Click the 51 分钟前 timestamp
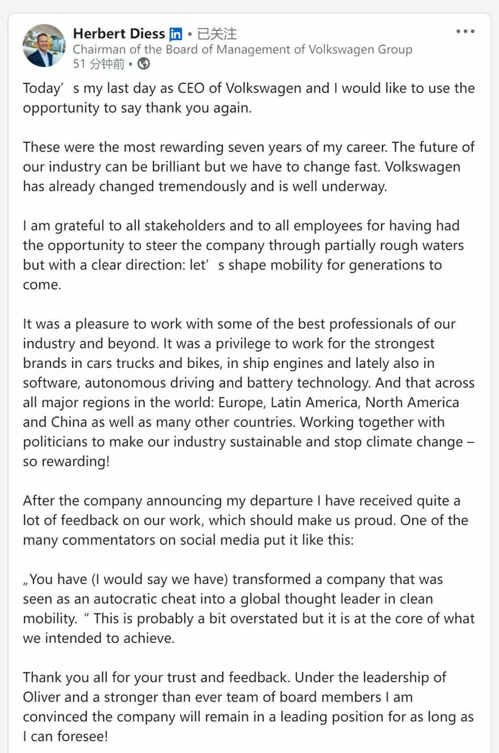This screenshot has height=753, width=499. click(98, 63)
